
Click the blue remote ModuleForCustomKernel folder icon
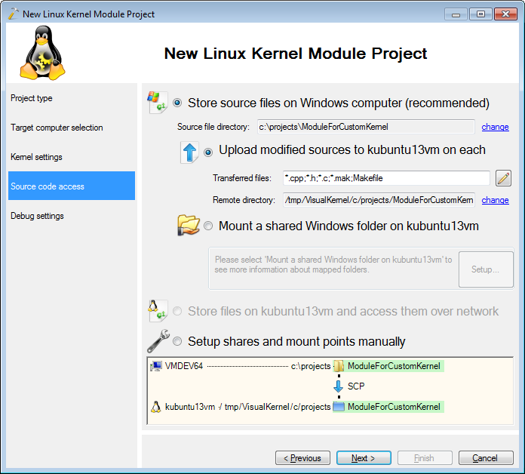click(339, 407)
